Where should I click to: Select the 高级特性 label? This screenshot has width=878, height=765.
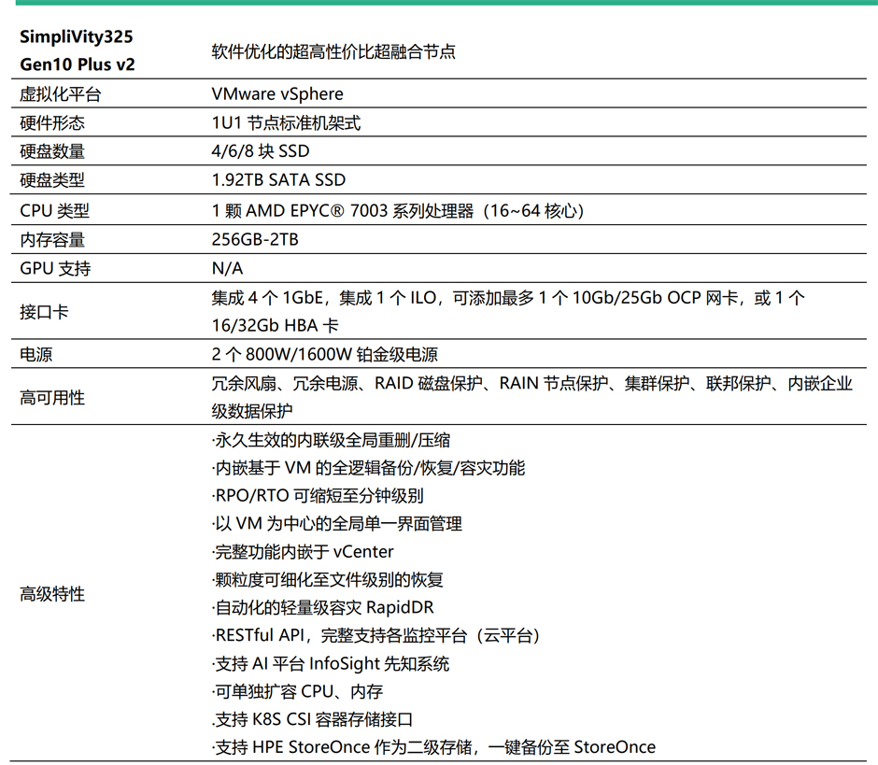(x=52, y=594)
